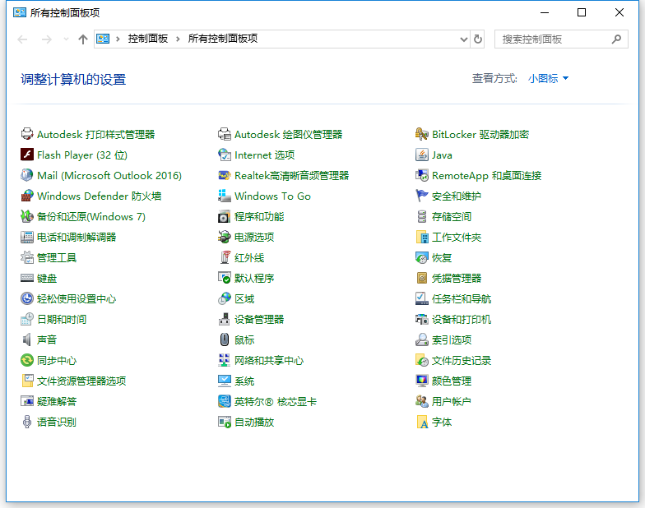Open the 默认程序 icon

[225, 278]
